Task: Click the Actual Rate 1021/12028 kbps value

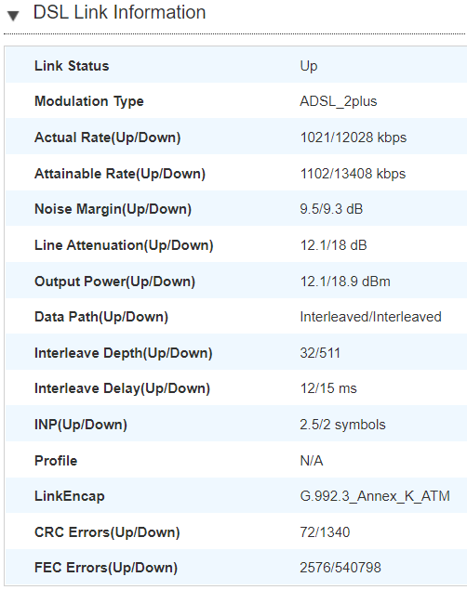Action: [354, 138]
